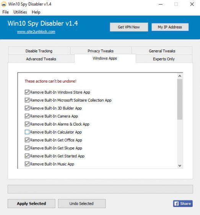Open the Experts Only tab

(164, 59)
